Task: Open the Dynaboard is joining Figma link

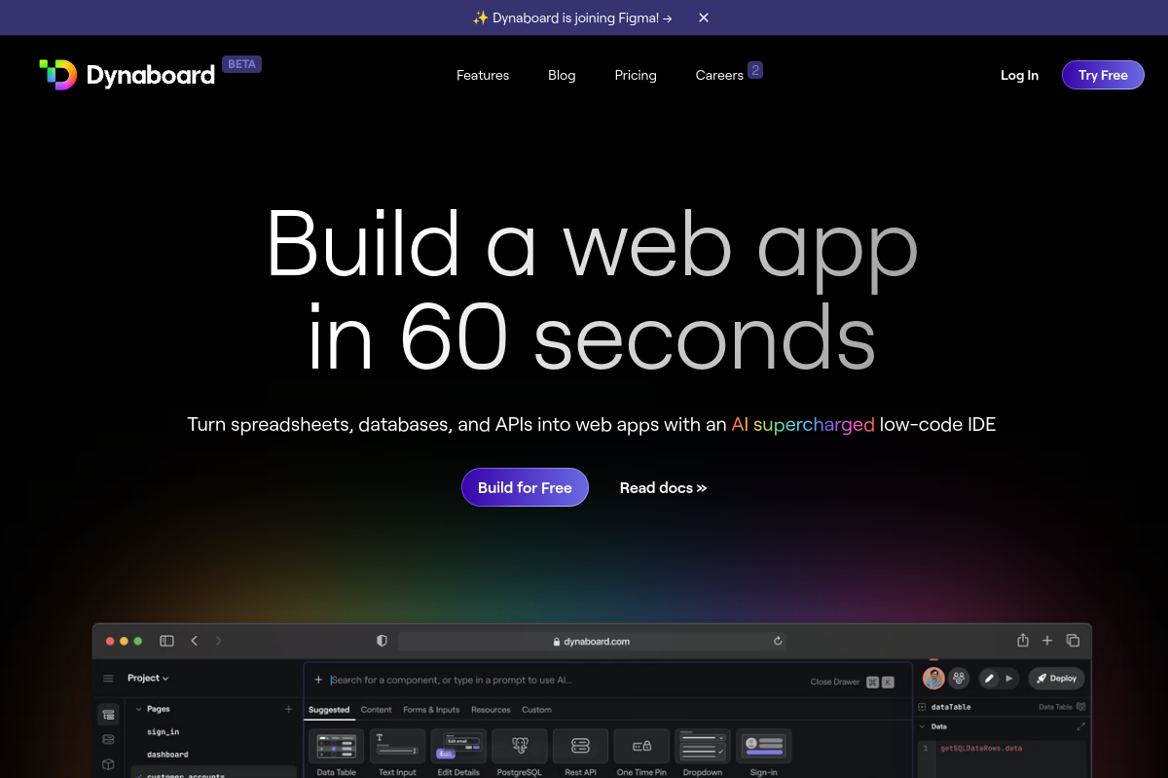Action: pos(572,18)
